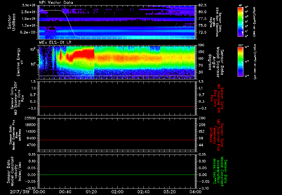
Task: Click the 1.2e+01 sector tick label
Action: coord(29,26)
